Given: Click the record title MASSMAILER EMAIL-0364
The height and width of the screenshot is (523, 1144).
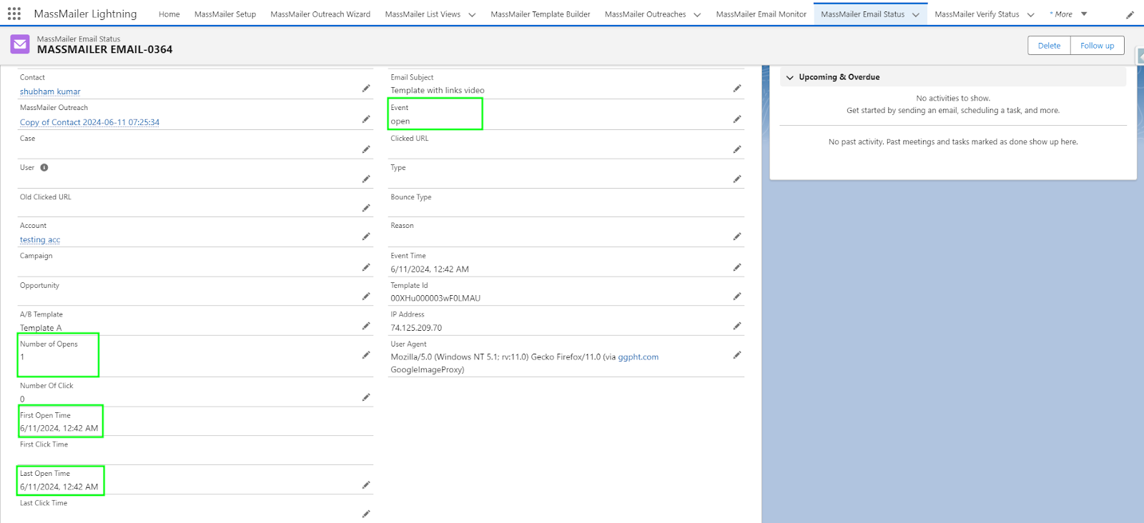Looking at the screenshot, I should pyautogui.click(x=104, y=49).
